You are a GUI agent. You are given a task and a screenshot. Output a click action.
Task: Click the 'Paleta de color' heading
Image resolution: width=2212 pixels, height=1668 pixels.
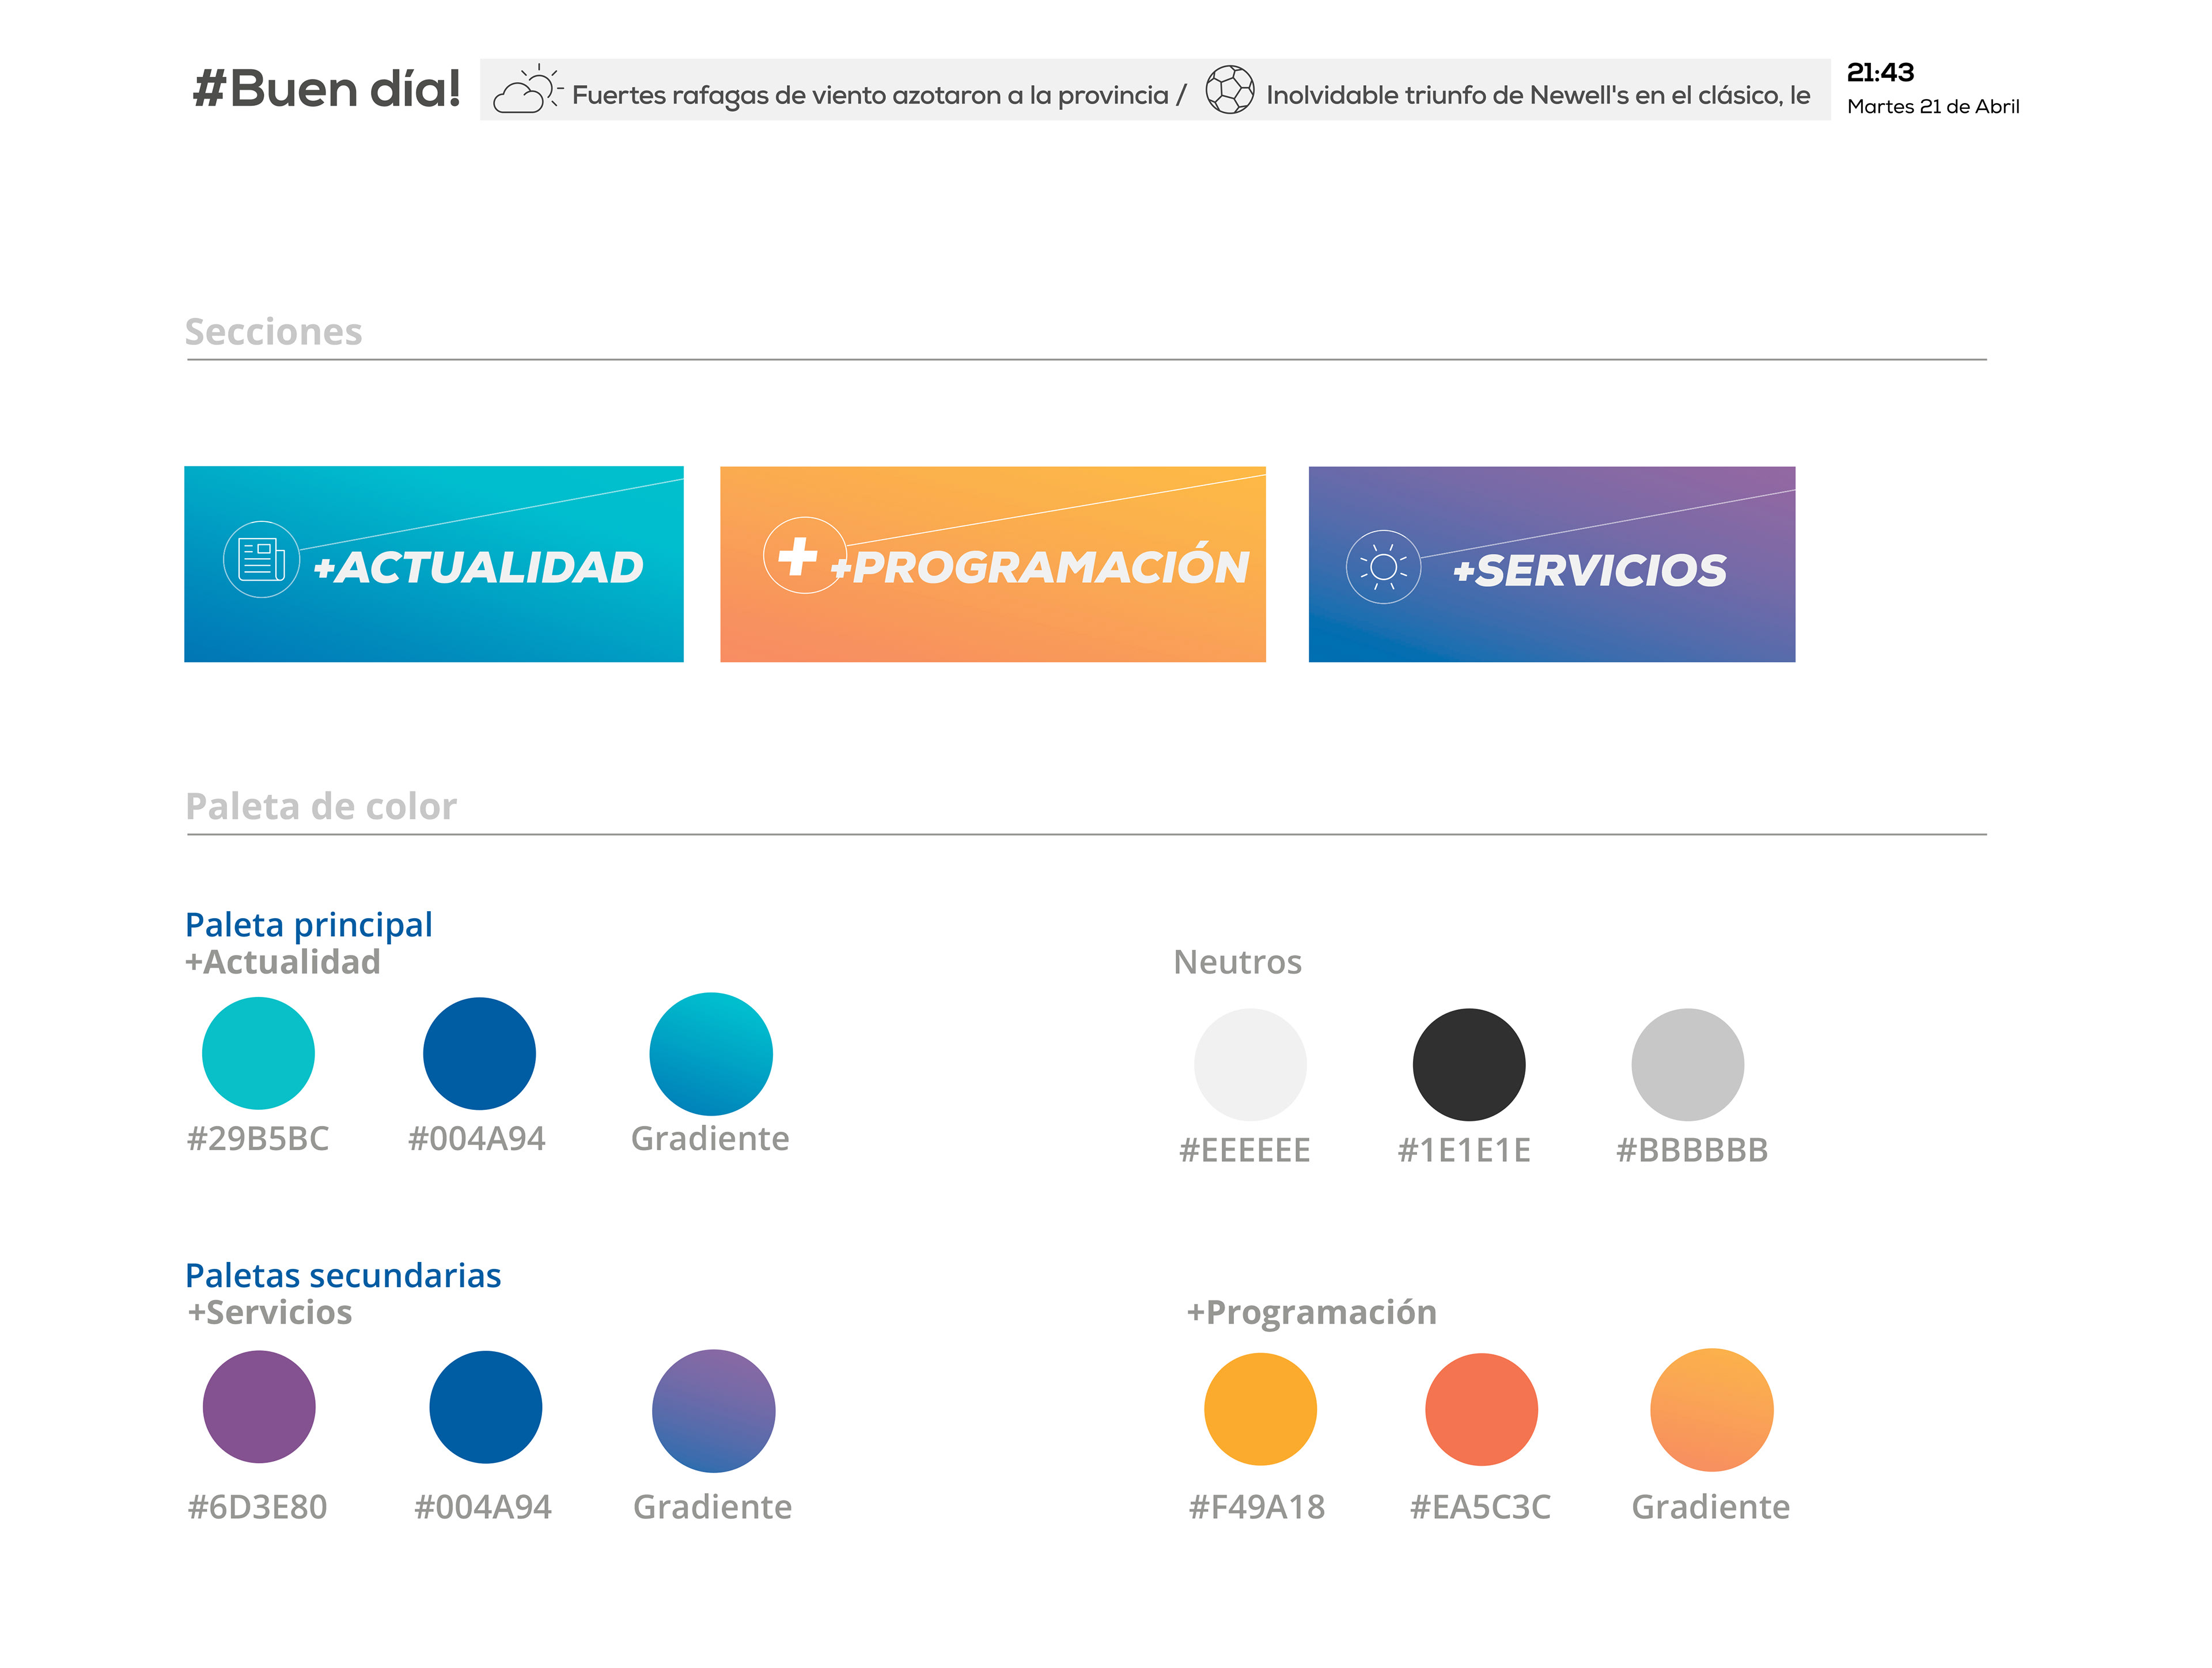coord(321,806)
